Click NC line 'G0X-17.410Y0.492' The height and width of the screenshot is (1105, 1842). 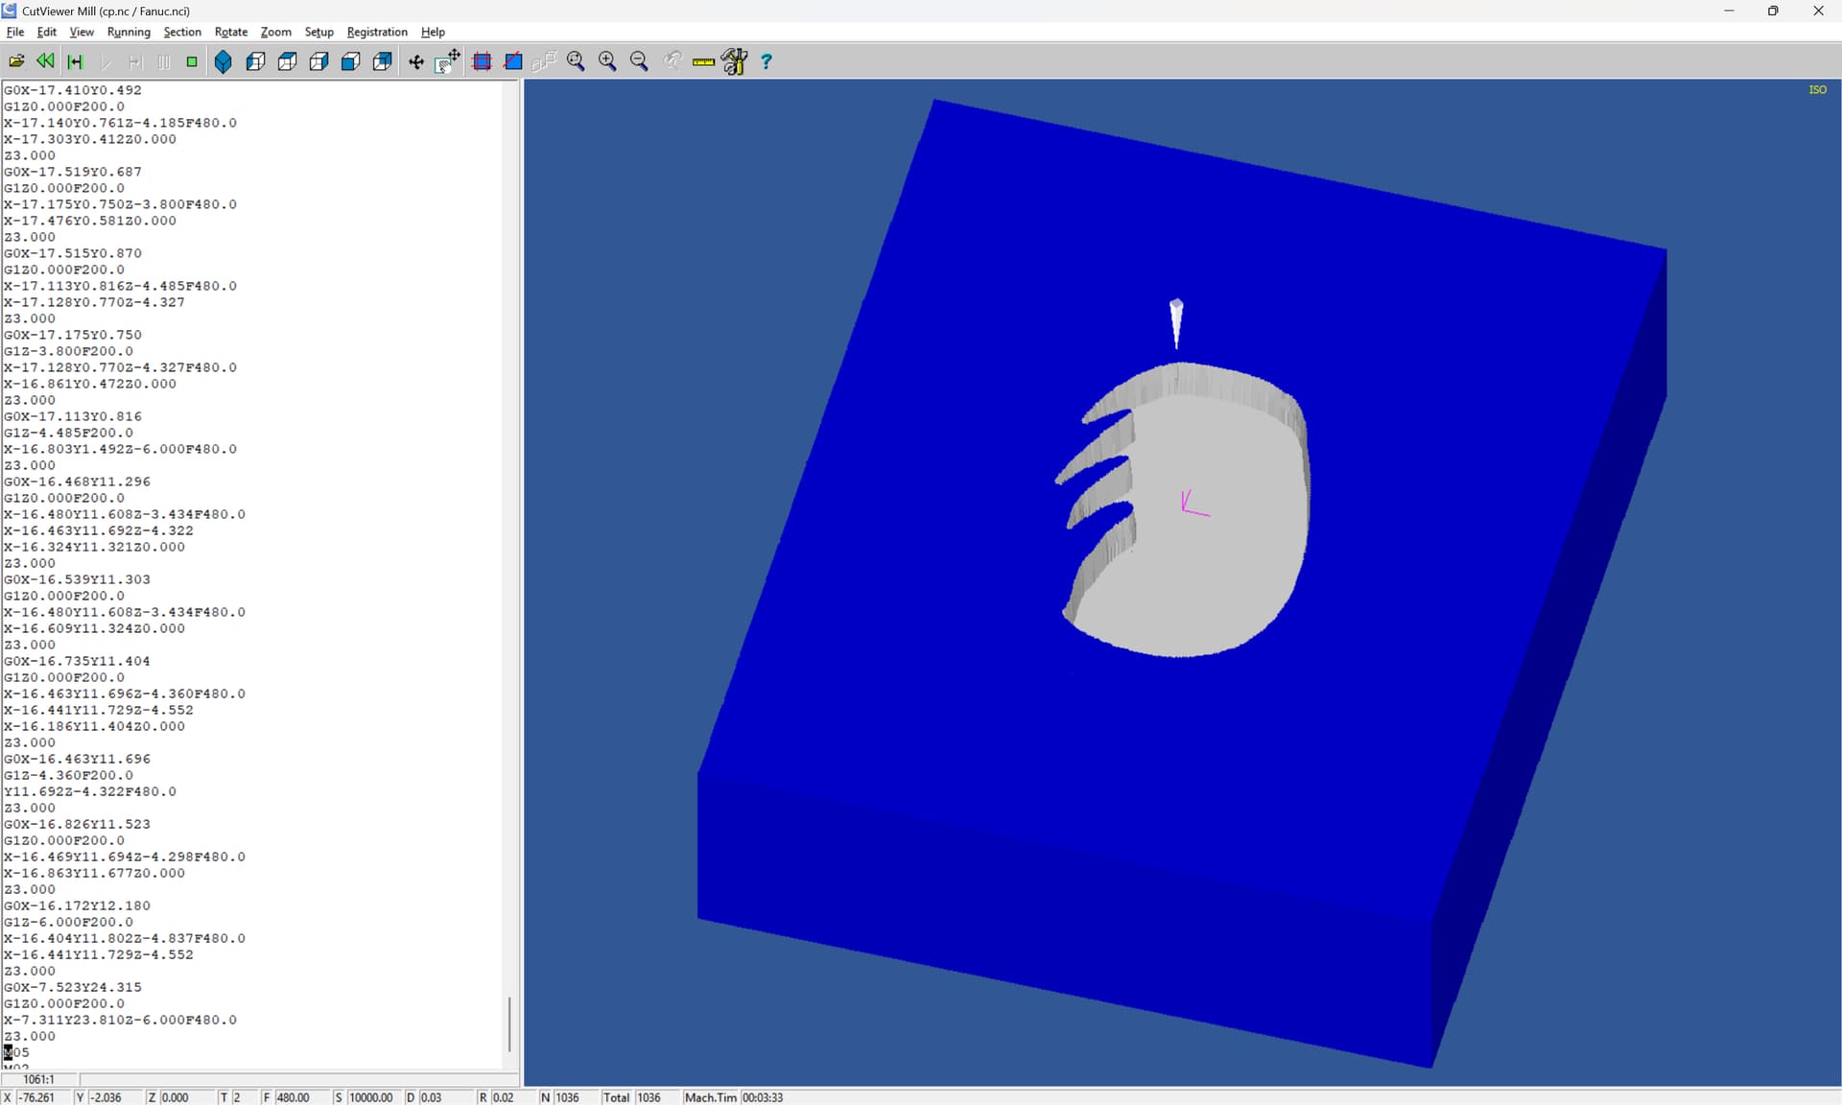73,90
